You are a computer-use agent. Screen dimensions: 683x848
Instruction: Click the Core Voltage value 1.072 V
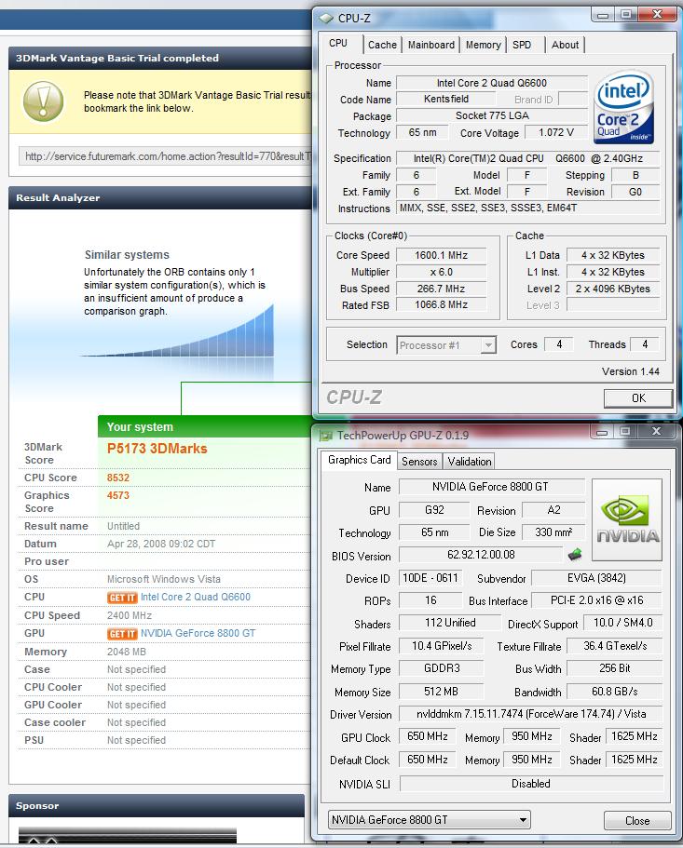[556, 132]
